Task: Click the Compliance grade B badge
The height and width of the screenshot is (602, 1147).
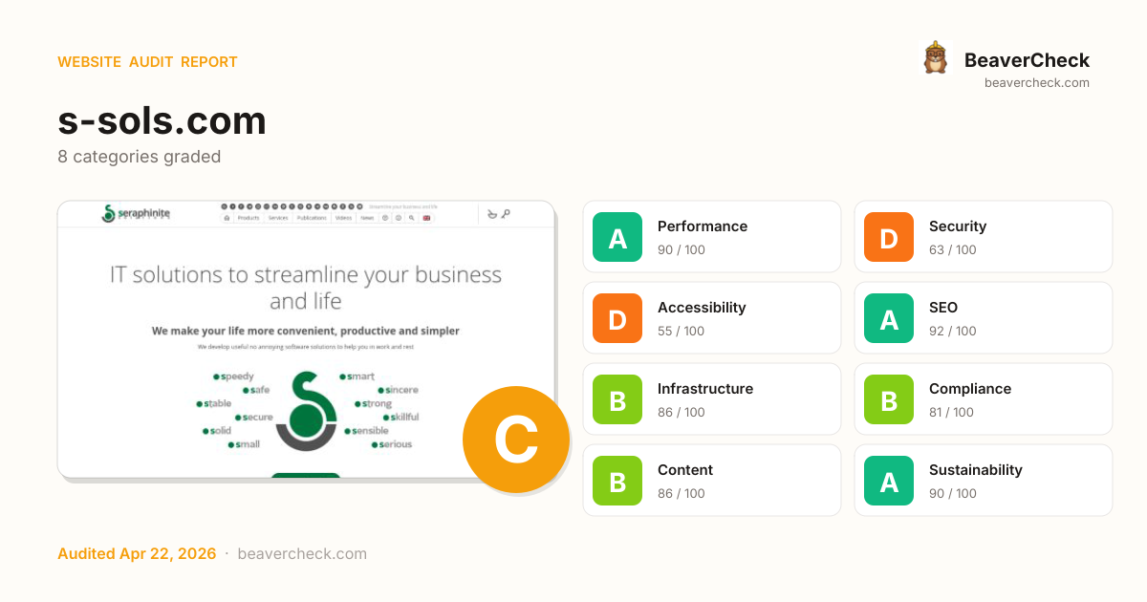Action: 889,399
